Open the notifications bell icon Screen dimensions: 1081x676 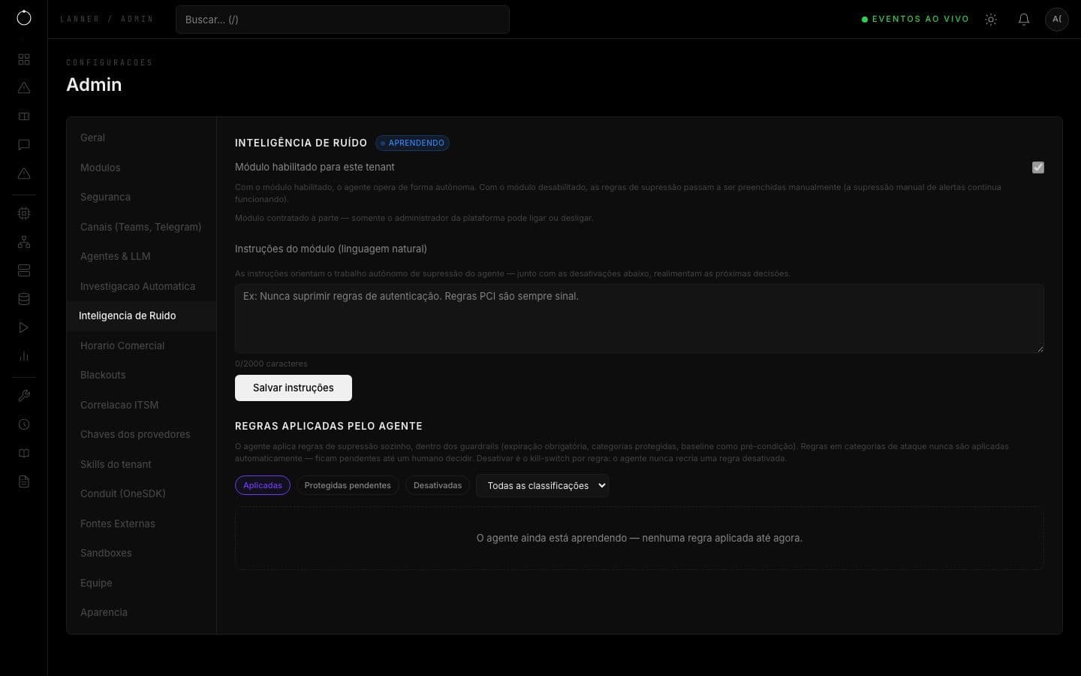point(1024,20)
